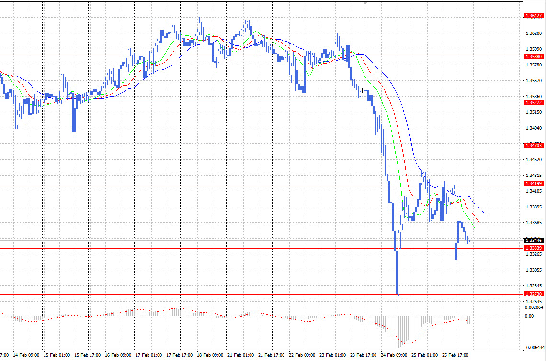
Task: Click the red 1.35272 price label
Action: (534, 103)
